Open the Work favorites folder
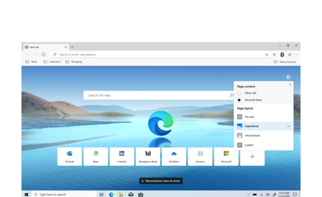This screenshot has height=197, width=322. 31,62
